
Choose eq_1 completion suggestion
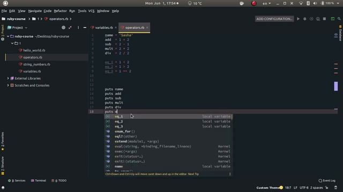point(168,116)
